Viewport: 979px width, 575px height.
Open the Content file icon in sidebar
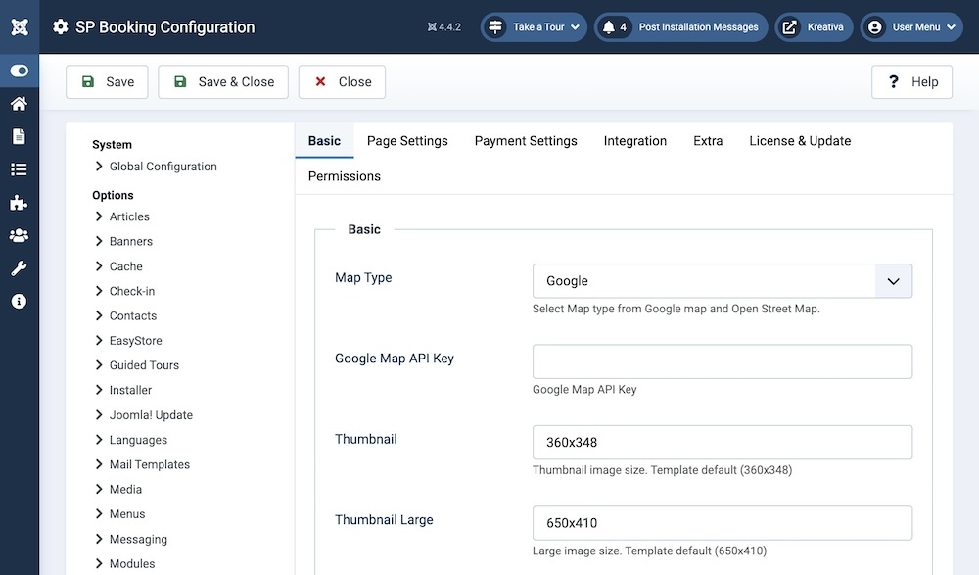[20, 137]
